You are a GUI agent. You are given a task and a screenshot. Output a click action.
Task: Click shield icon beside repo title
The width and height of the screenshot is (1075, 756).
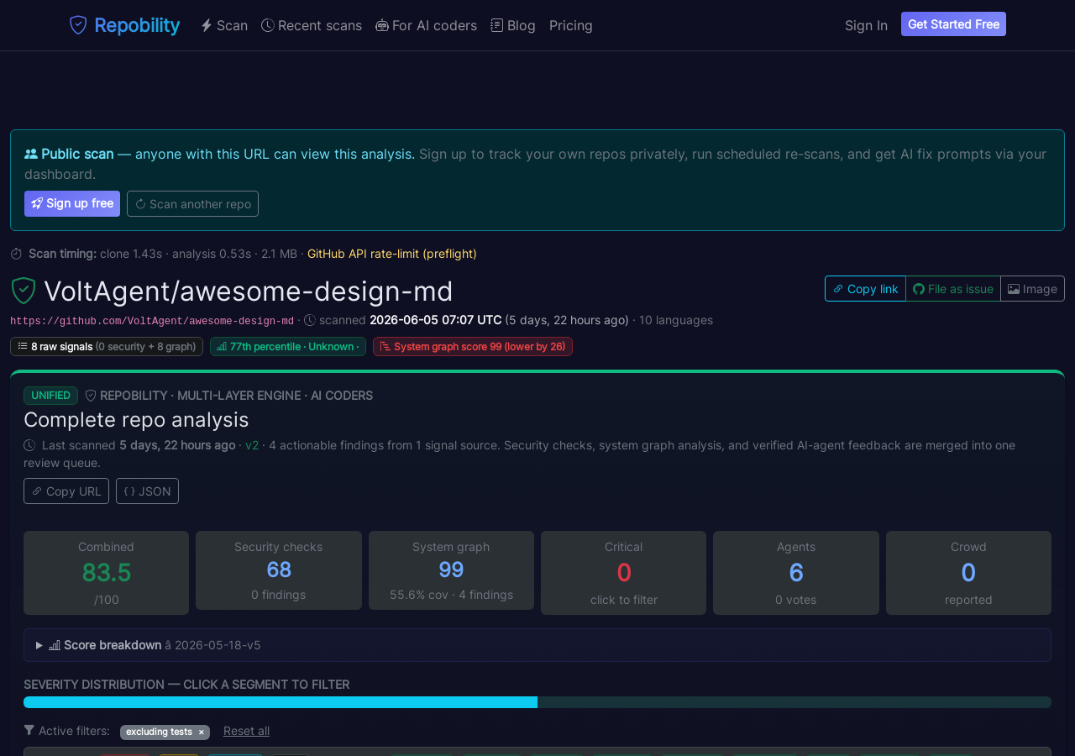24,291
